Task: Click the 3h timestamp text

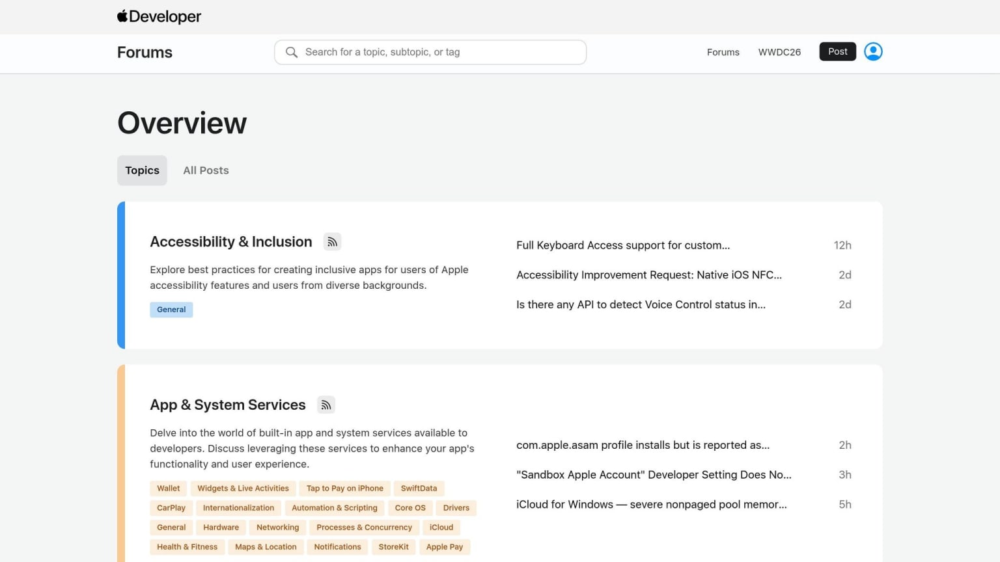Action: coord(845,475)
